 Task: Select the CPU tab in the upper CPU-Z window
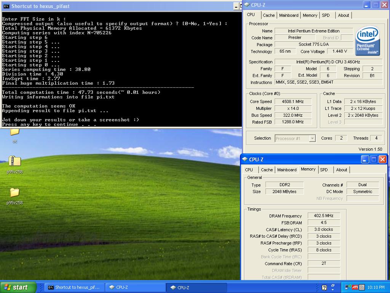tap(251, 15)
